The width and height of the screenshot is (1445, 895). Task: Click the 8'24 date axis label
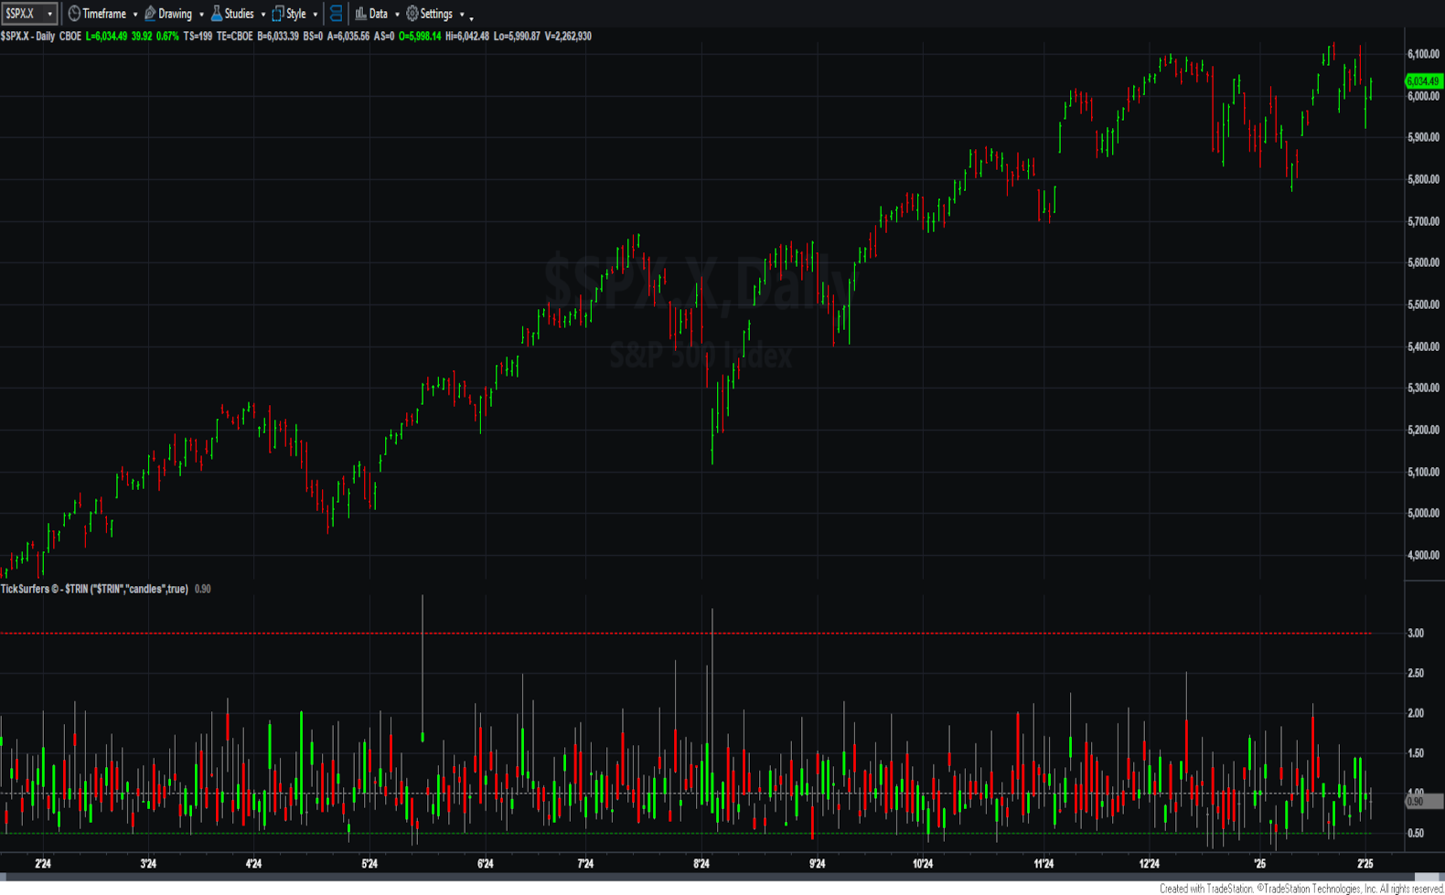coord(701,864)
